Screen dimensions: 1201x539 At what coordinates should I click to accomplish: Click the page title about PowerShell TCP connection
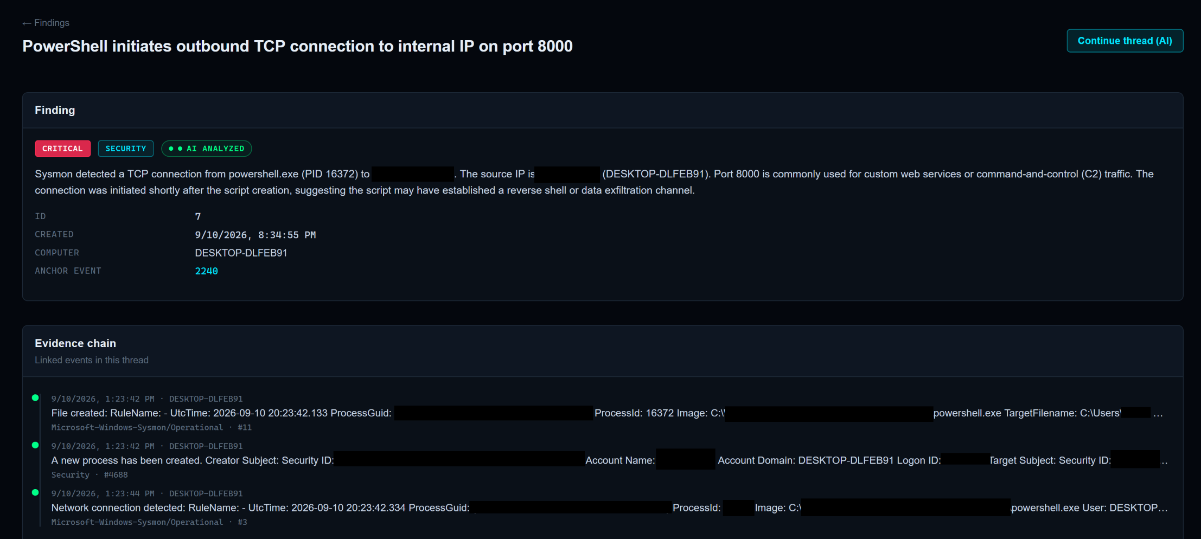pyautogui.click(x=297, y=46)
